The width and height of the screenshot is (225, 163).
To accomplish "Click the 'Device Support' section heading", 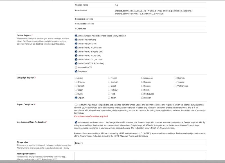I will [x=24, y=36].
